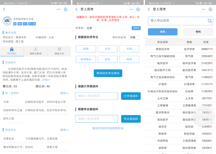216x154 pixels.
Task: Open 信息安全 major
Action: 9,139
